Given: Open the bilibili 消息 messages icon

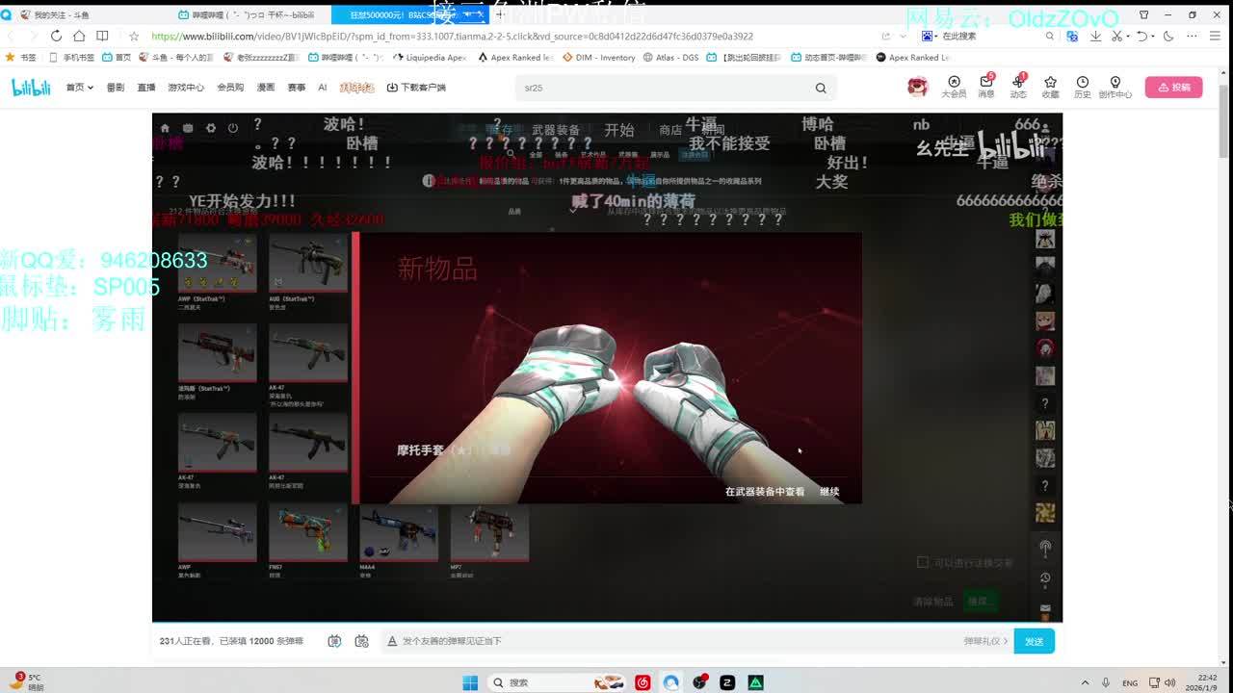Looking at the screenshot, I should 986,85.
